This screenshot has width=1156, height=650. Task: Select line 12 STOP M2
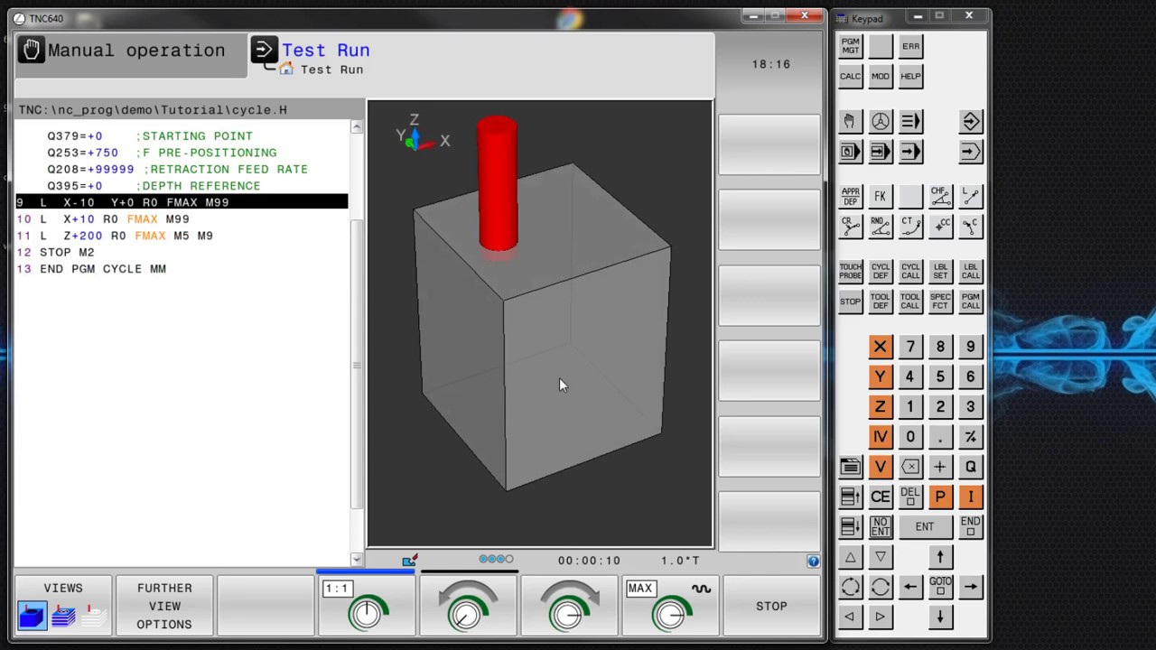point(182,253)
